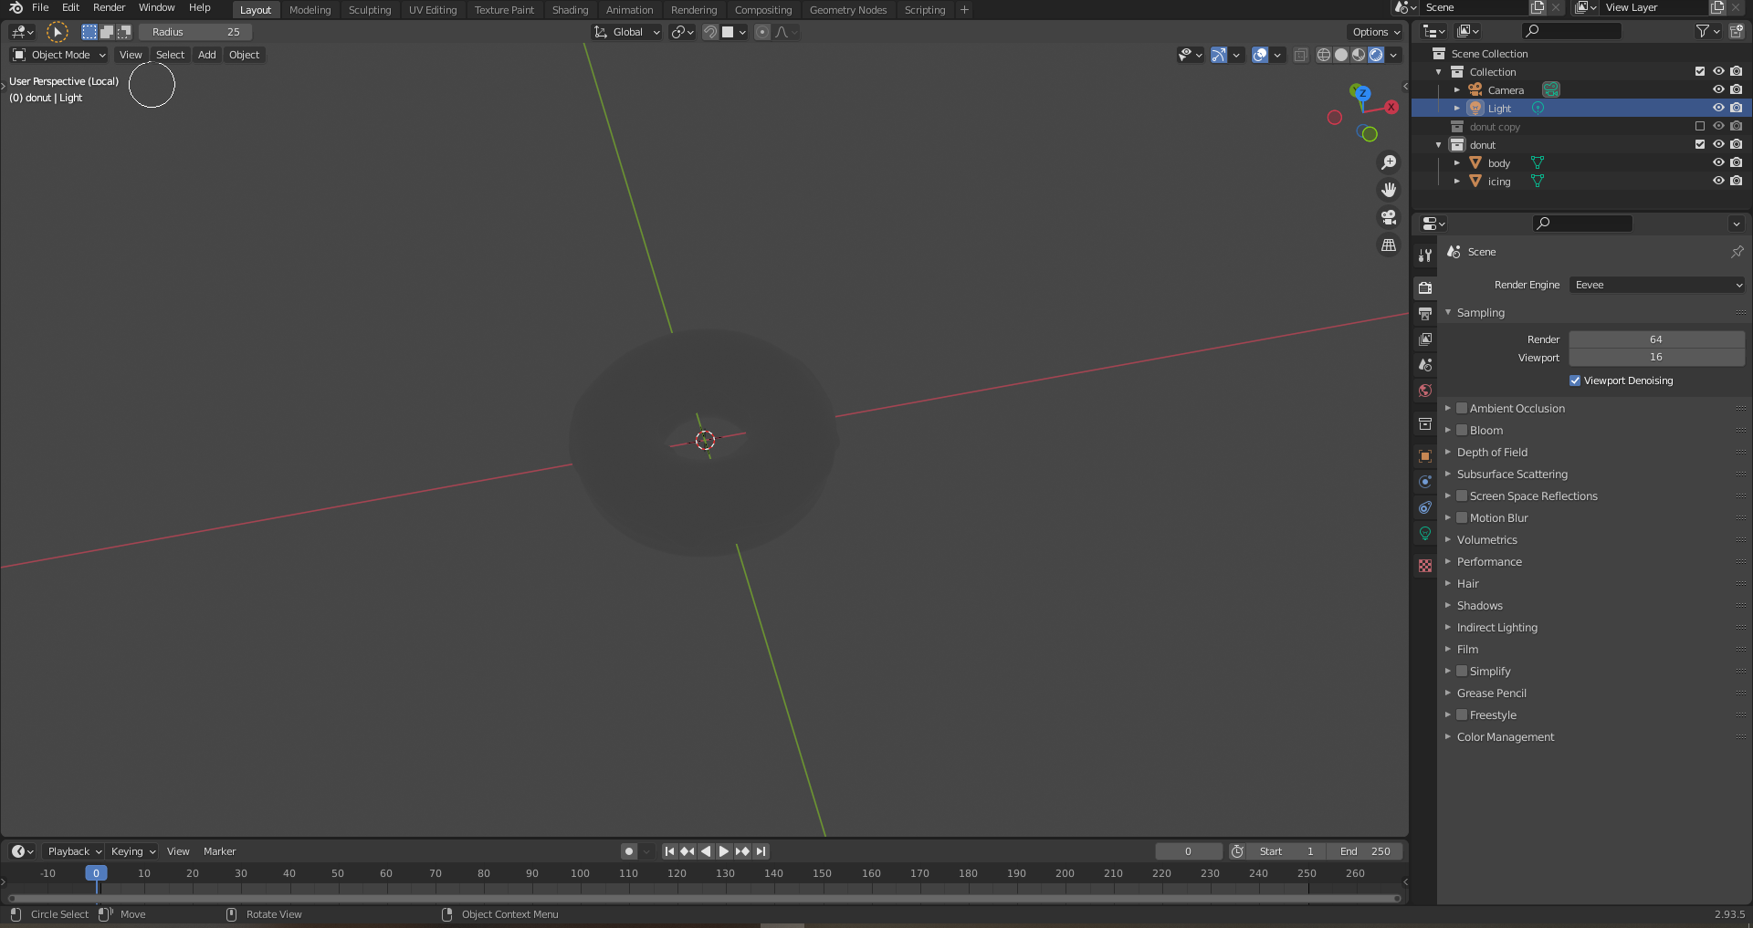
Task: Open the Object Mode dropdown
Action: click(59, 55)
